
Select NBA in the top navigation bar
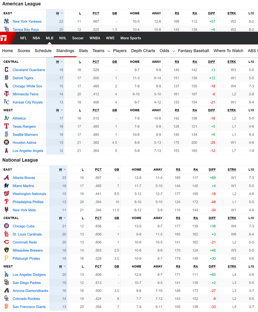pyautogui.click(x=36, y=38)
